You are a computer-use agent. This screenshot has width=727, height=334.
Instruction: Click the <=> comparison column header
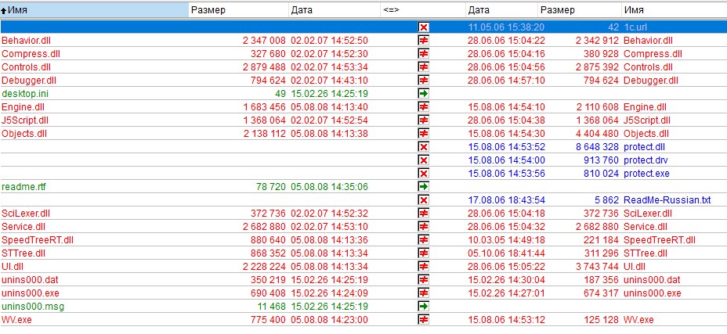coord(422,9)
